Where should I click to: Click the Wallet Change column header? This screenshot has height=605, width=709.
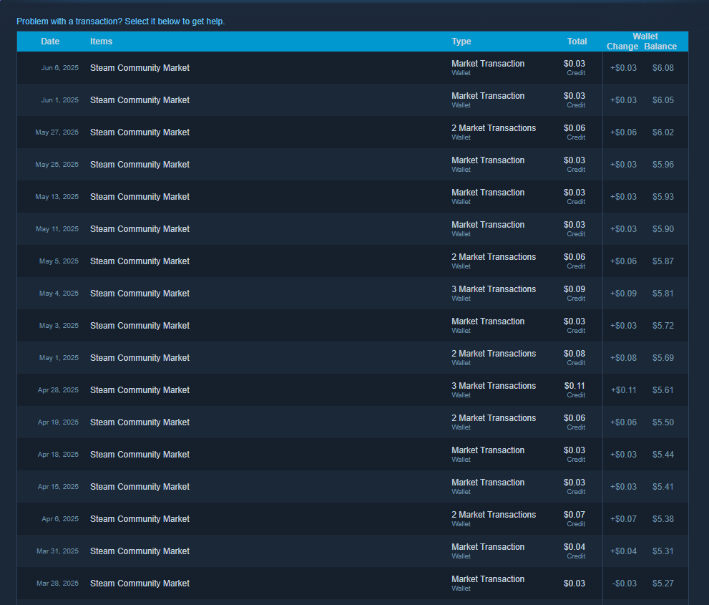click(x=622, y=46)
